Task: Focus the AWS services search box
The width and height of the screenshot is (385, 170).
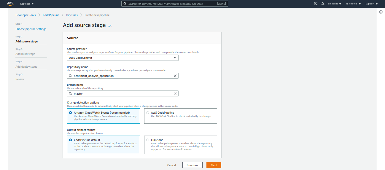Action: click(x=175, y=4)
